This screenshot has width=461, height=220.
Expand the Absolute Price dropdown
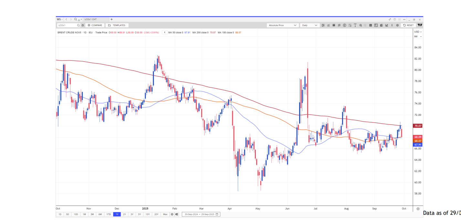283,25
